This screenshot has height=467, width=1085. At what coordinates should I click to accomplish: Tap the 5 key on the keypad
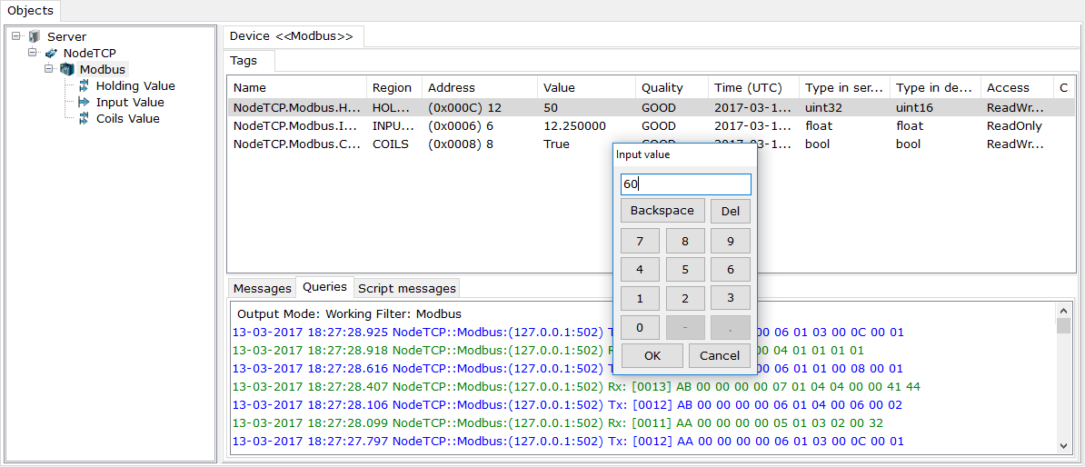685,270
